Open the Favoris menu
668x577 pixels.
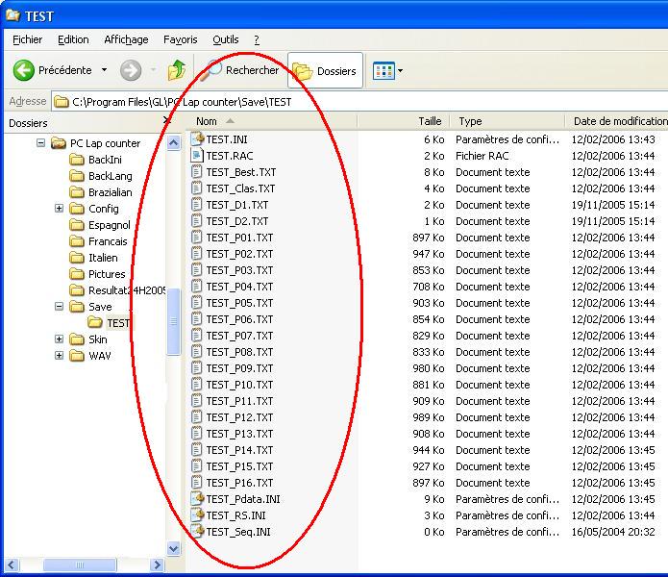click(x=180, y=39)
